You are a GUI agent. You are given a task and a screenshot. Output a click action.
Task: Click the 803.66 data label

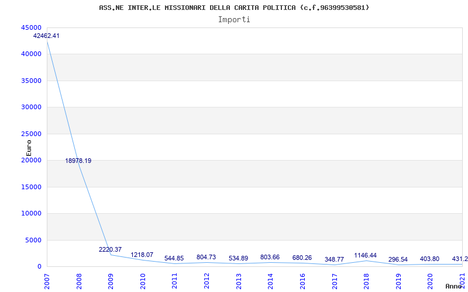(270, 257)
